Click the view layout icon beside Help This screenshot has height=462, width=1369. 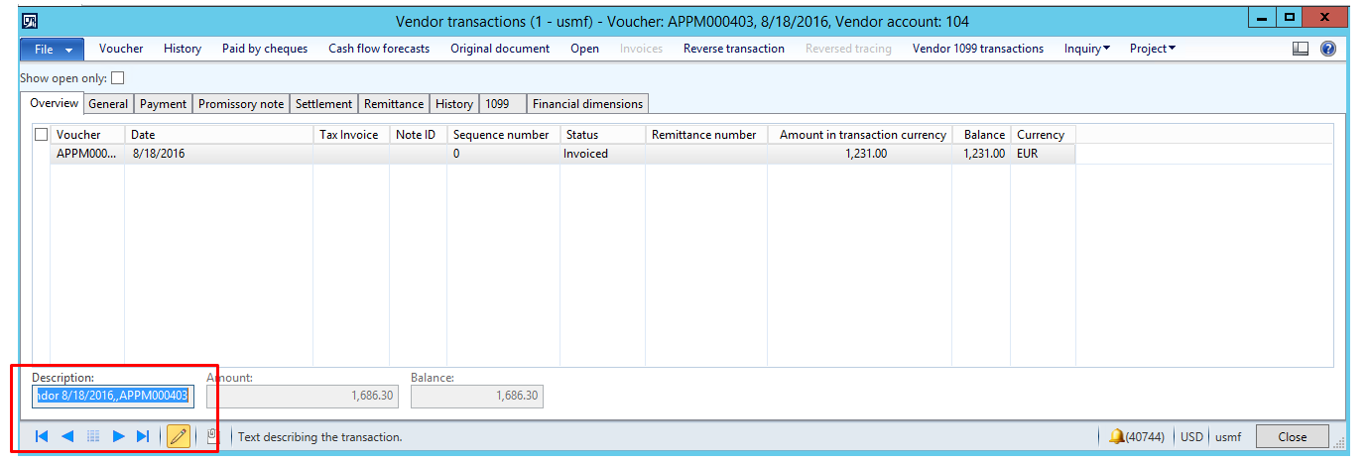[1301, 49]
